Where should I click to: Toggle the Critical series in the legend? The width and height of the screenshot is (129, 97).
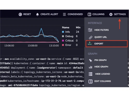point(69,41)
